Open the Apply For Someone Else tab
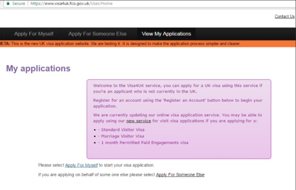Screen dimensions: 296x190 click(x=96, y=34)
